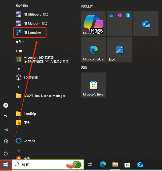Open Task View on the taskbar

tap(90, 164)
